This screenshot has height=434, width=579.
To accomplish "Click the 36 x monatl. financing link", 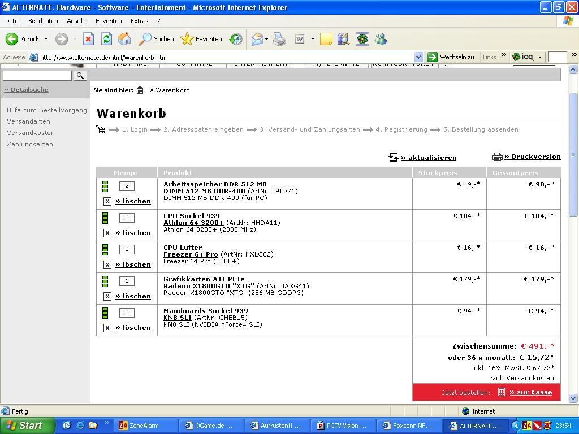I will pos(490,357).
